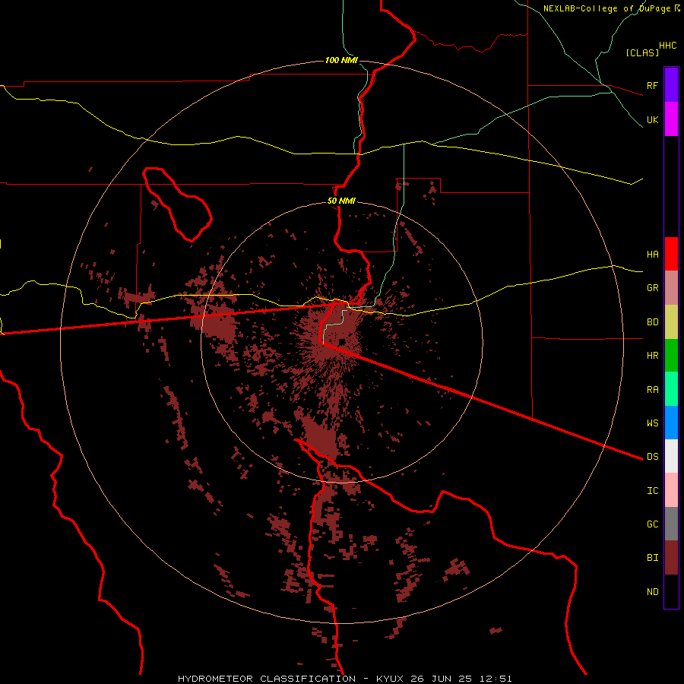This screenshot has width=684, height=684.
Task: Click the 50 NMI range ring label
Action: [x=341, y=201]
